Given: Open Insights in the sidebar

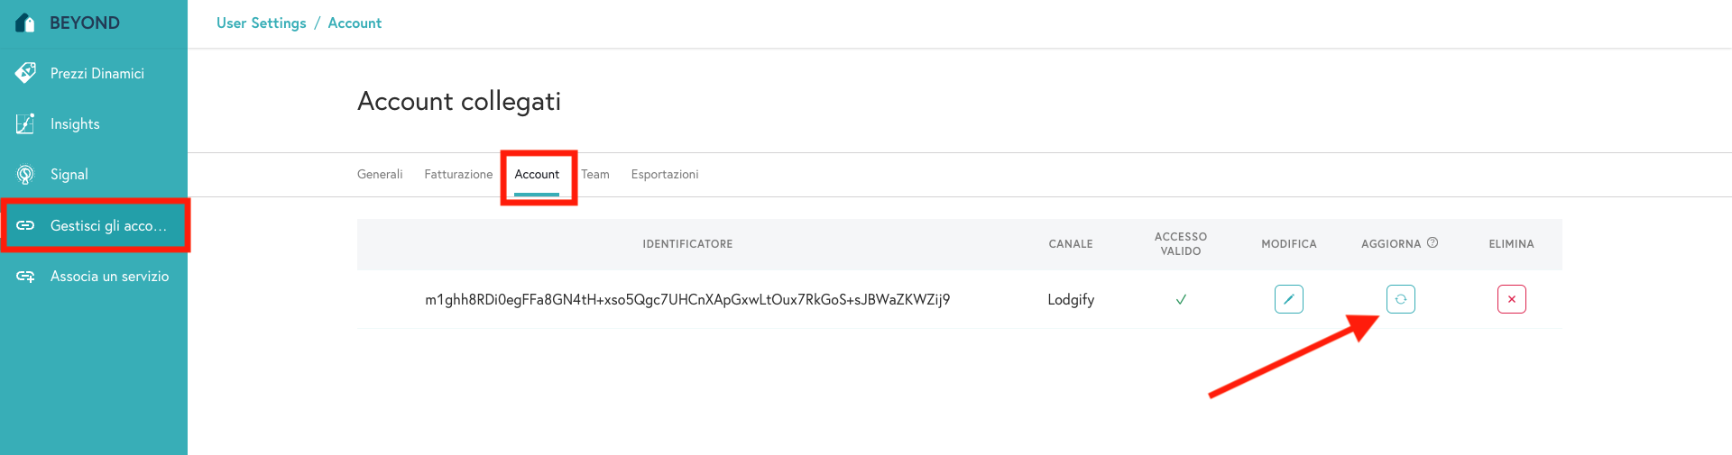Looking at the screenshot, I should point(94,123).
